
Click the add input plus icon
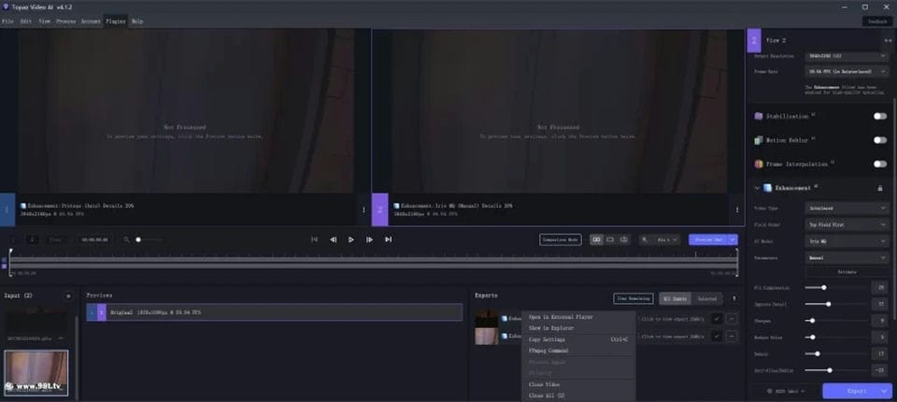[68, 296]
